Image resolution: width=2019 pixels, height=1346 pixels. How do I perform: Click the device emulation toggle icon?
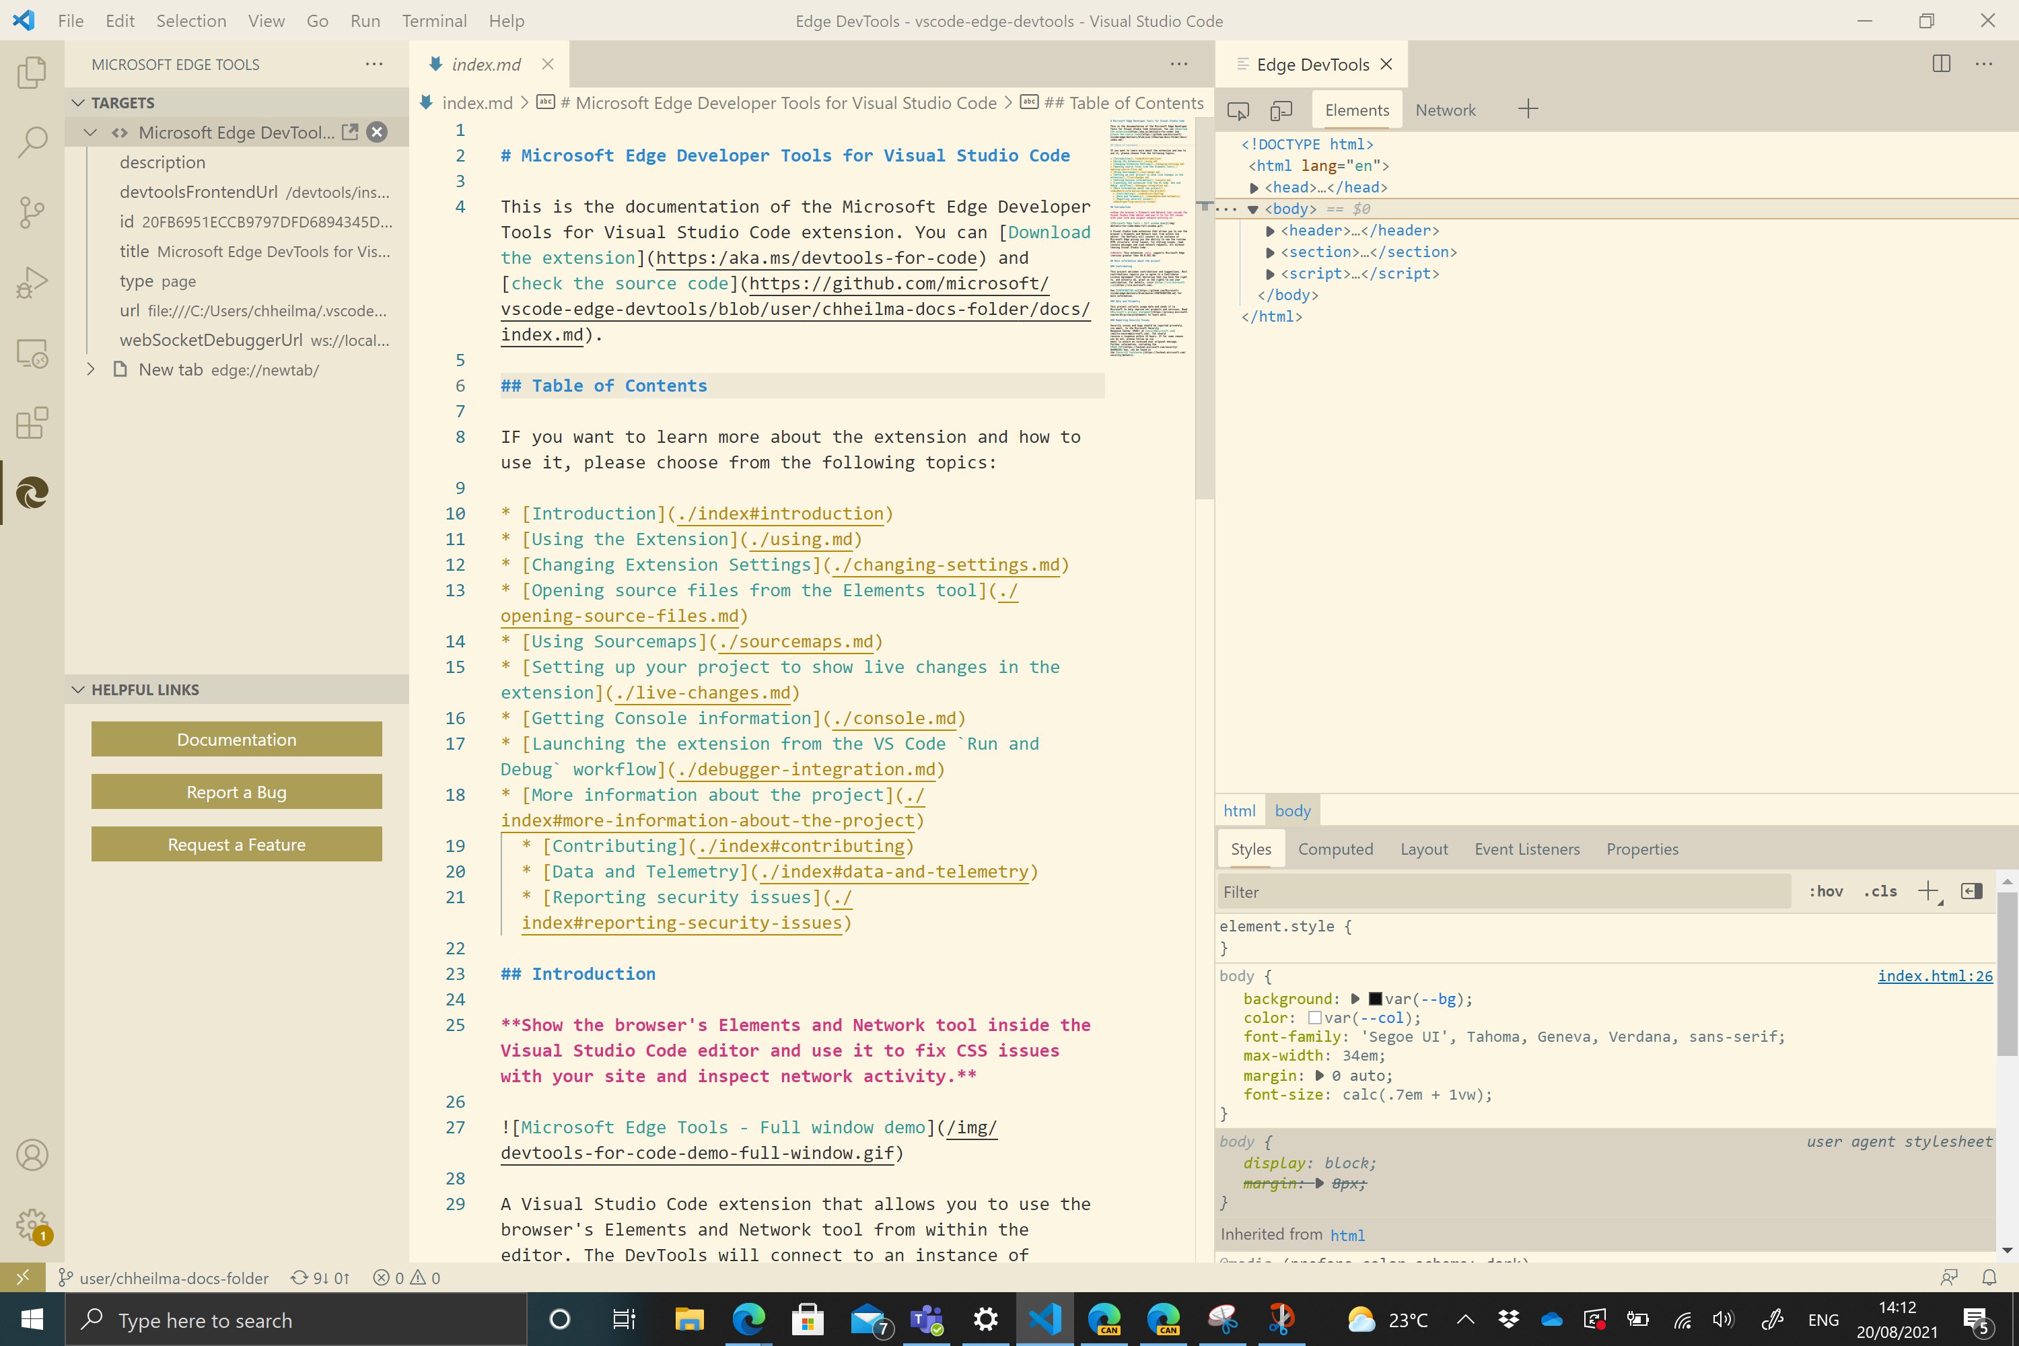[1281, 110]
